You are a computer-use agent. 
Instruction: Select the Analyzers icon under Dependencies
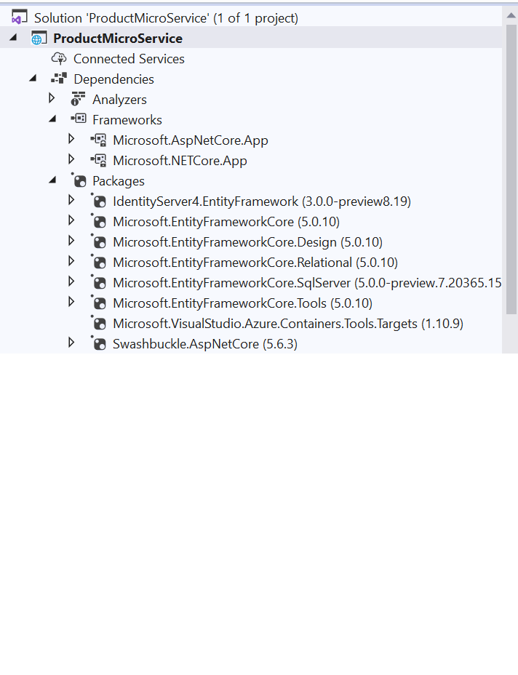(78, 99)
